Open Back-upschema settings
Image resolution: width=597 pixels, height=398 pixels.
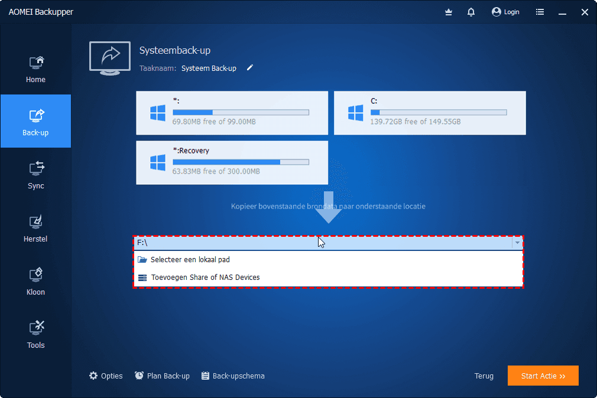pos(233,376)
